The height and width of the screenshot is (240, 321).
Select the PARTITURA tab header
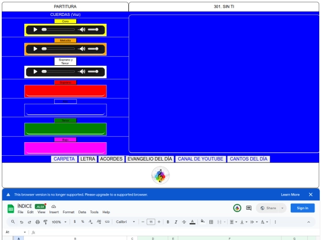click(x=65, y=7)
